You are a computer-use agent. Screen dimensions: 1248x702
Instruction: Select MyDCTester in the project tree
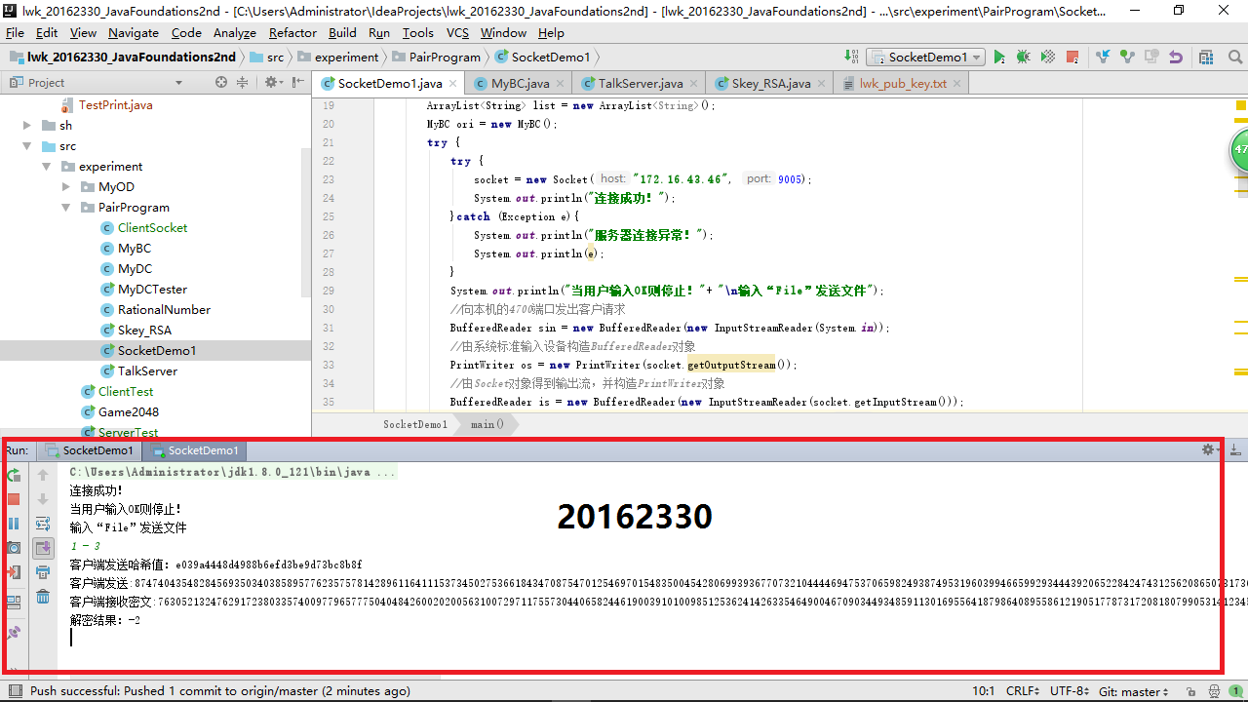[x=152, y=290]
